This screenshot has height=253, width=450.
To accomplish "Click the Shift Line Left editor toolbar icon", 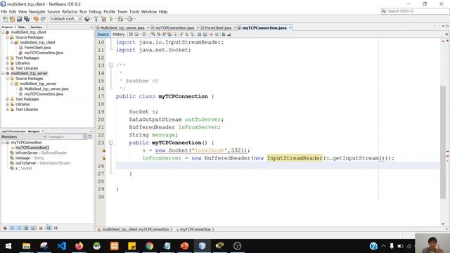I will 199,34.
